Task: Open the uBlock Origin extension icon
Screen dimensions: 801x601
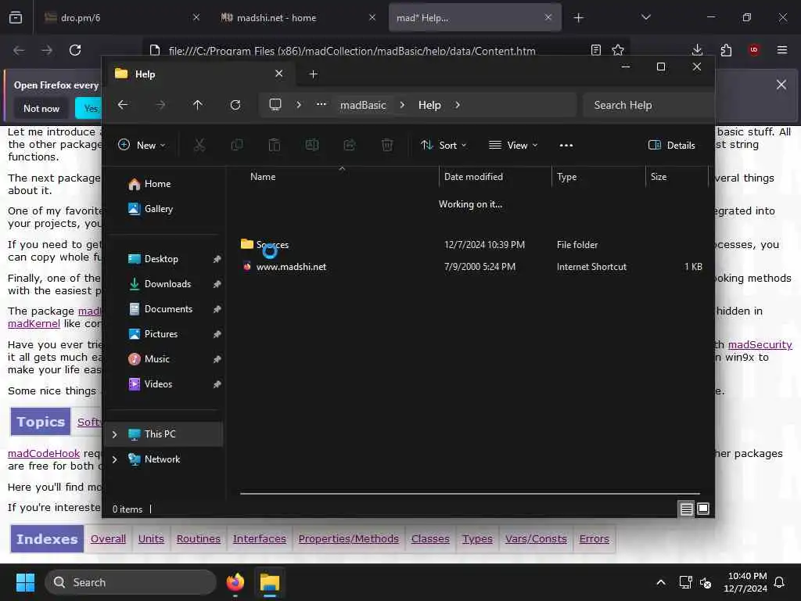Action: coord(754,50)
